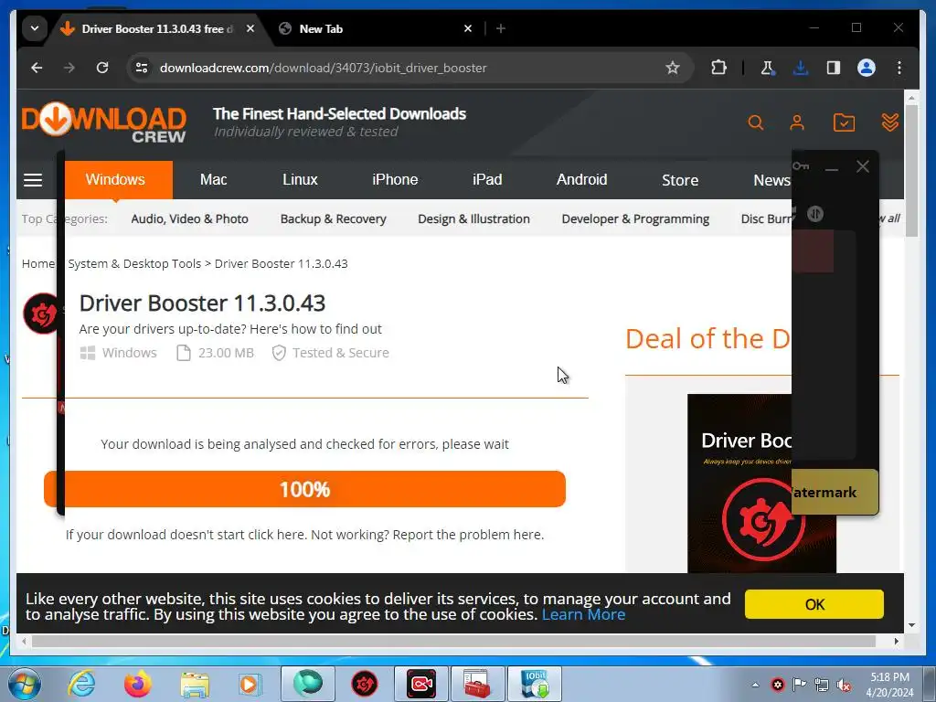Accept cookies with the OK button
Image resolution: width=936 pixels, height=702 pixels.
click(814, 605)
